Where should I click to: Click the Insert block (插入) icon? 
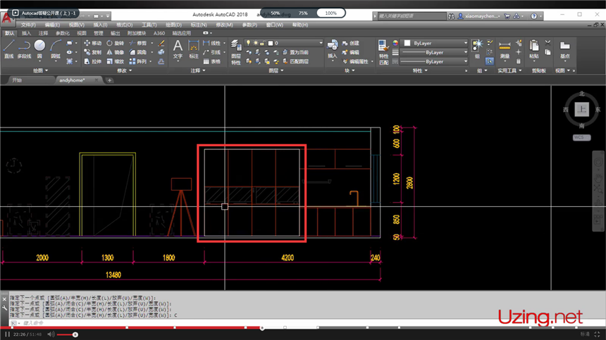tap(332, 48)
